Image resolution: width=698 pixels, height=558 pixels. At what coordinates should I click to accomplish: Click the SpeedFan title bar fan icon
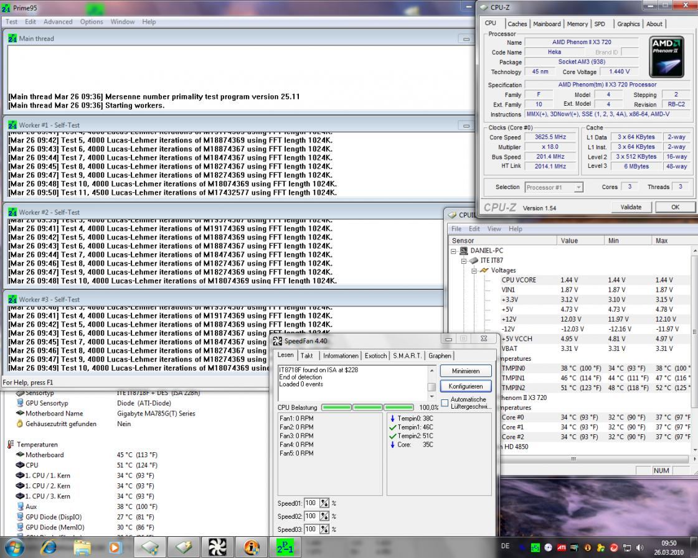278,341
